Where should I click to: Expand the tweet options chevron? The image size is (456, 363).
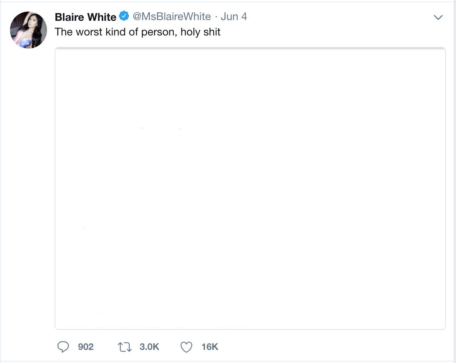click(x=438, y=17)
